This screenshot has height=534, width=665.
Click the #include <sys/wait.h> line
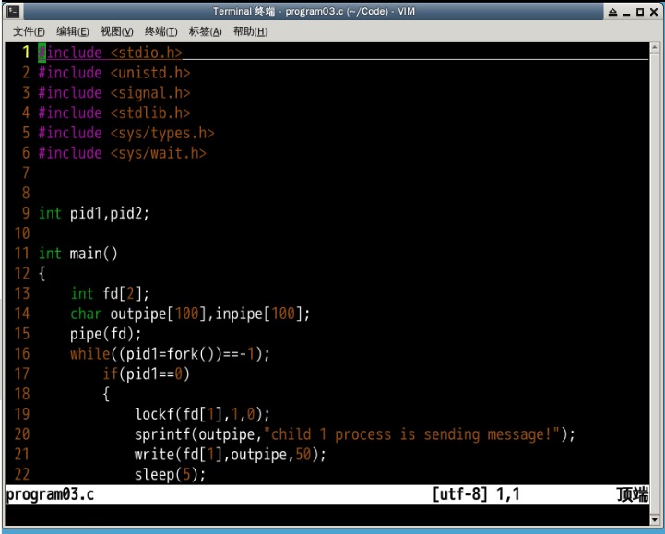click(122, 153)
